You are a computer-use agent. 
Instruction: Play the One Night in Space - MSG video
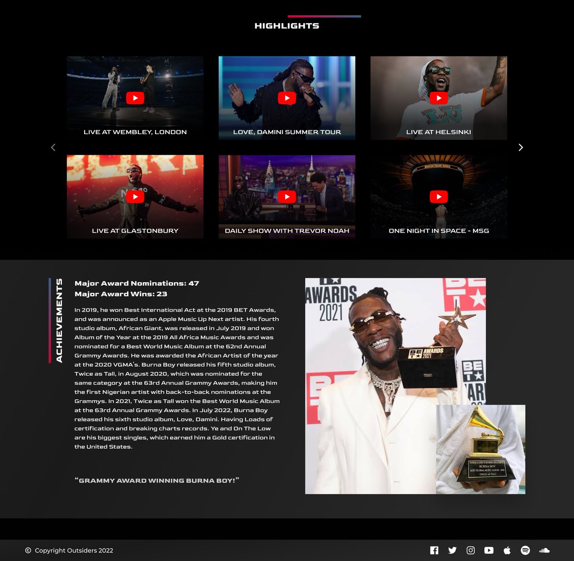439,197
